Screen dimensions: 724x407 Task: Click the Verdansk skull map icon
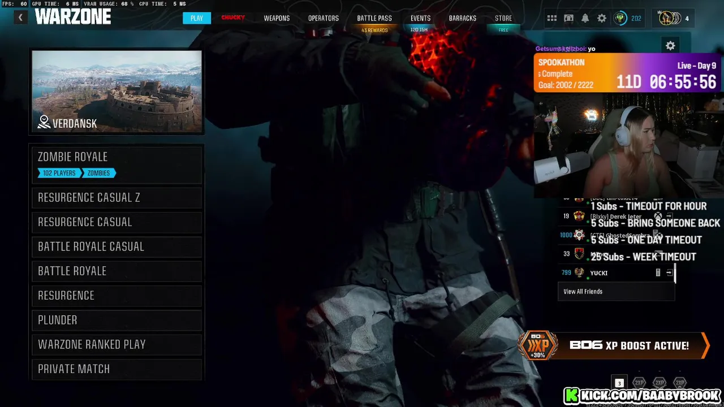44,122
